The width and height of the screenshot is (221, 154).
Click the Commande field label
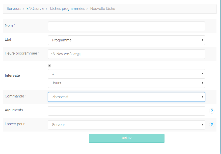coord(15,96)
